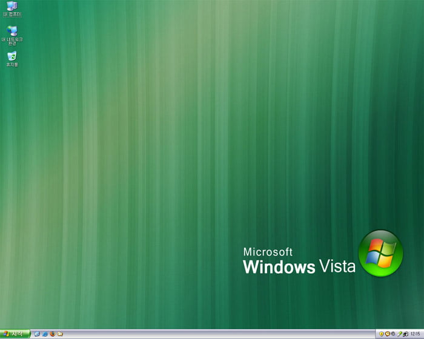Click the 시작 Start button
Image resolution: width=424 pixels, height=339 pixels.
pyautogui.click(x=15, y=334)
